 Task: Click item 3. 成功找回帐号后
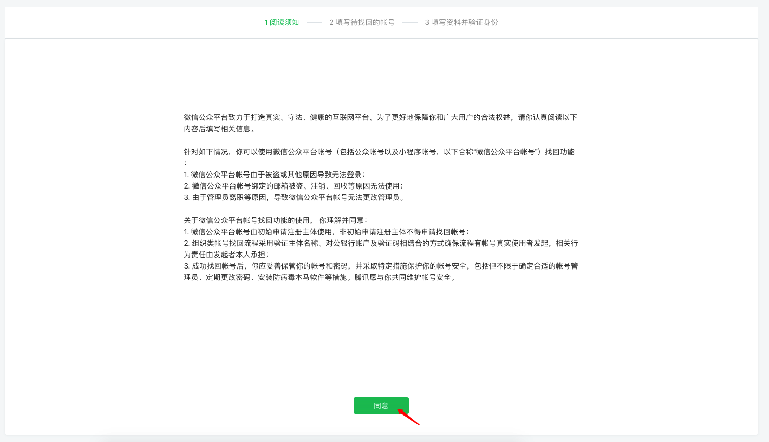coord(381,272)
